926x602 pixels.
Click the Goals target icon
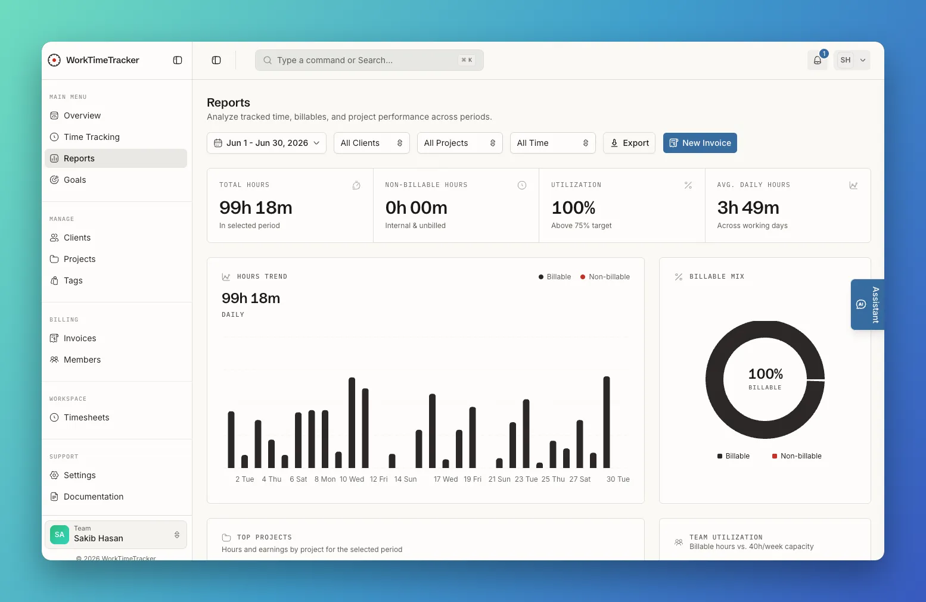[54, 180]
